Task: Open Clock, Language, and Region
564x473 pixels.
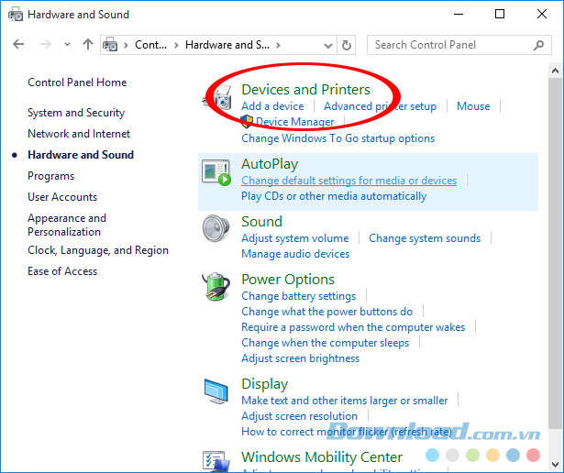Action: tap(98, 250)
